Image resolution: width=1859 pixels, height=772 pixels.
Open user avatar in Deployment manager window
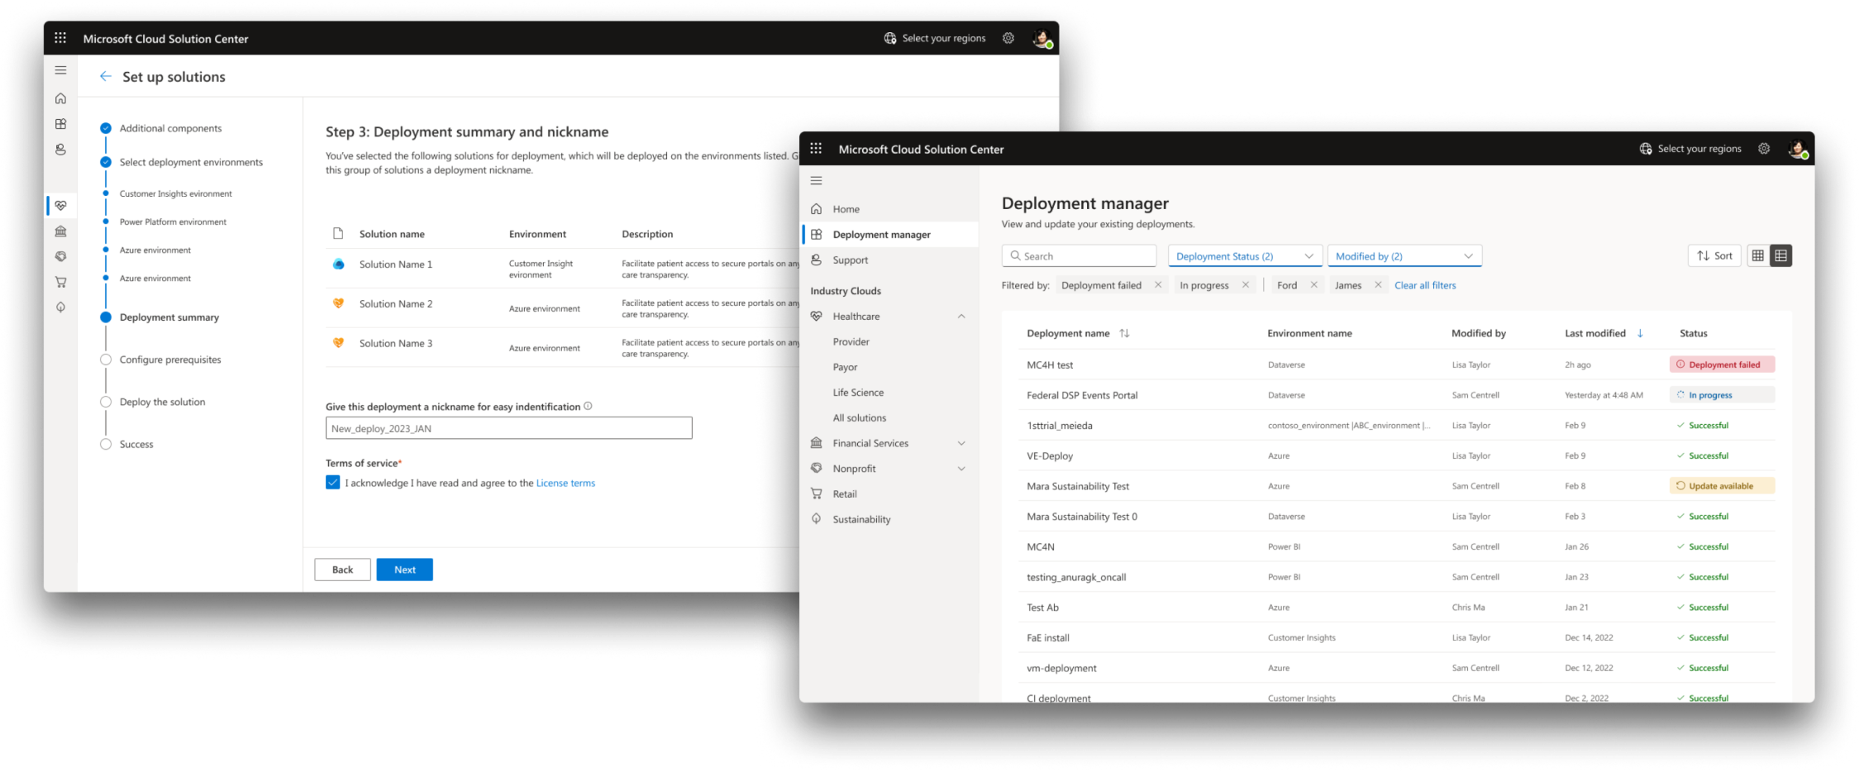coord(1798,149)
